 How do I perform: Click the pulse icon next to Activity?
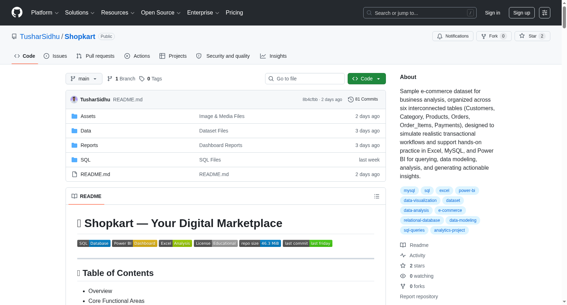click(403, 255)
